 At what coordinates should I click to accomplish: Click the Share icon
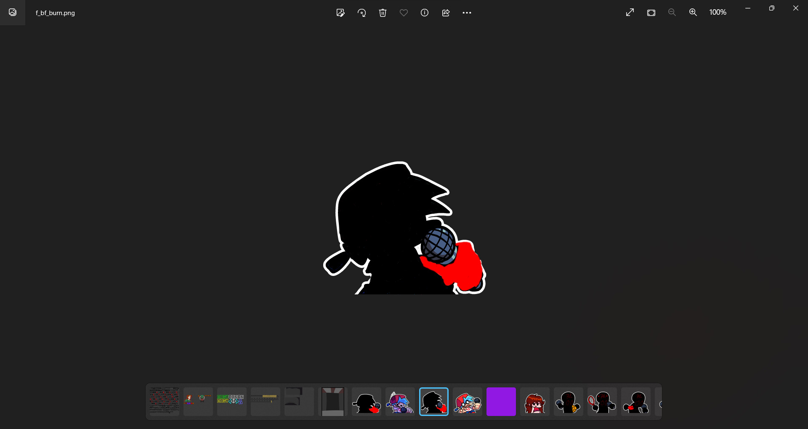(446, 13)
